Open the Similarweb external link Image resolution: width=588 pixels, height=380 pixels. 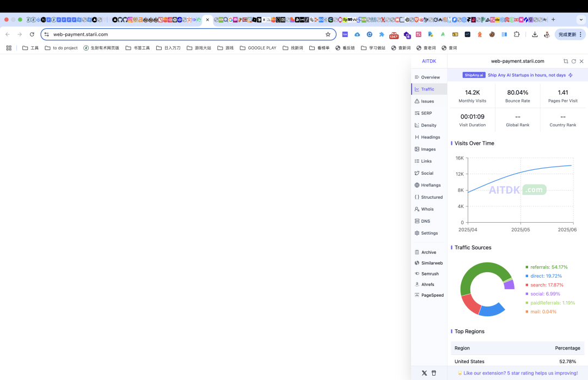pos(429,263)
